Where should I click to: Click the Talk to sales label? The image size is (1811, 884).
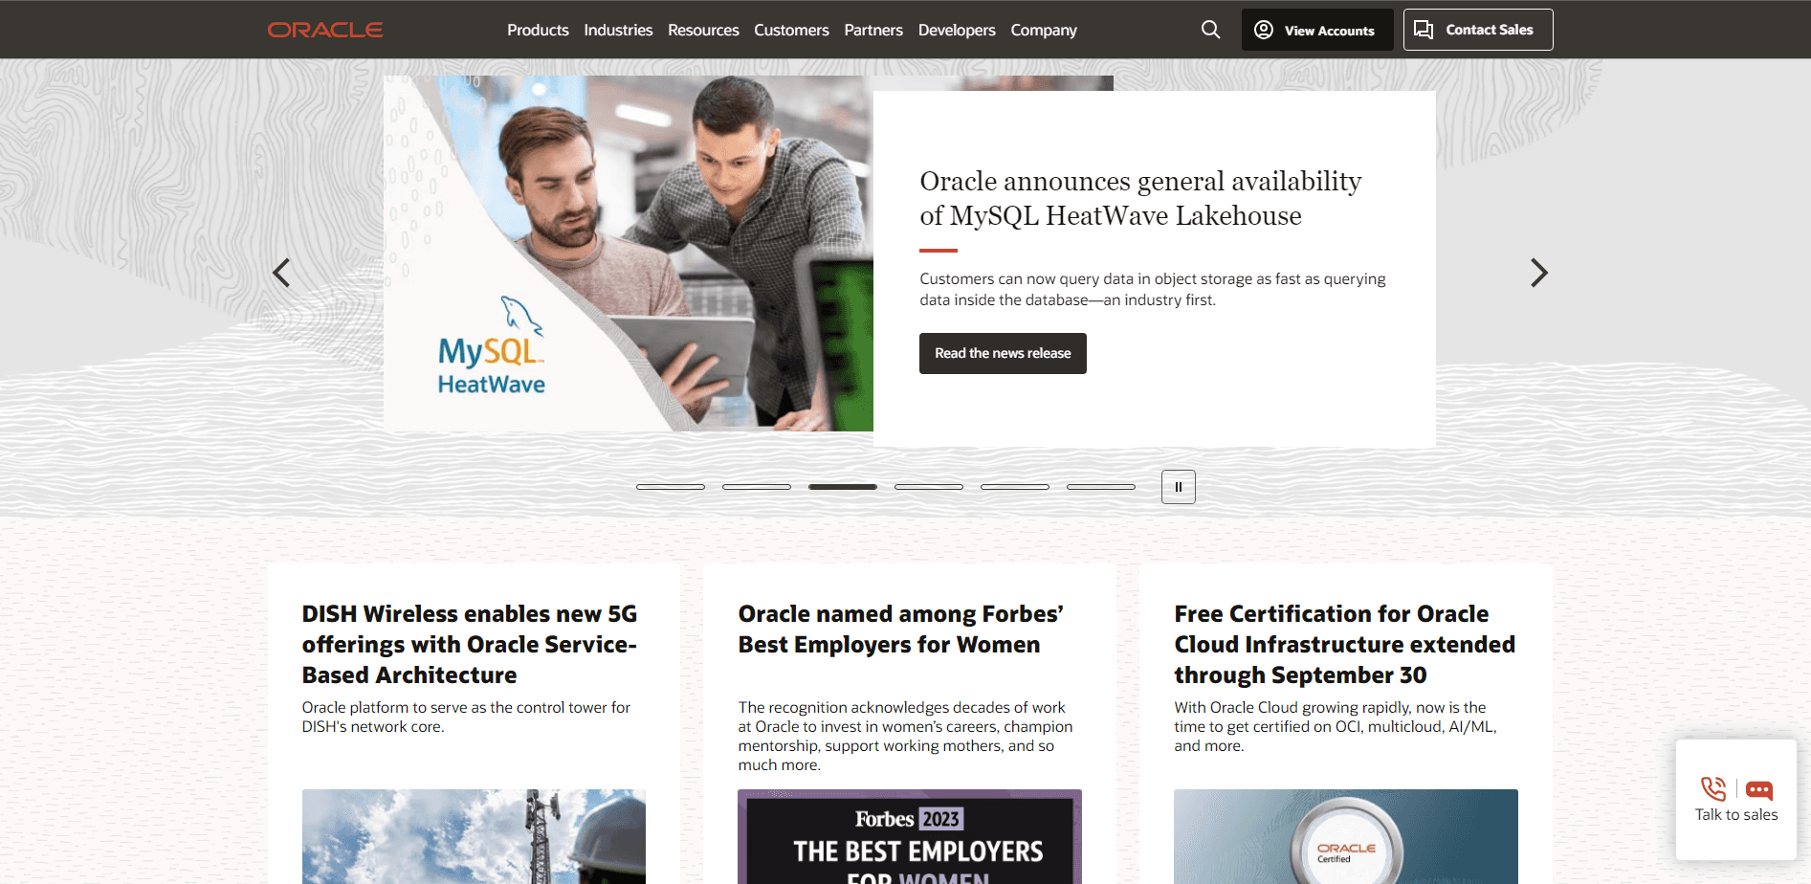point(1736,815)
